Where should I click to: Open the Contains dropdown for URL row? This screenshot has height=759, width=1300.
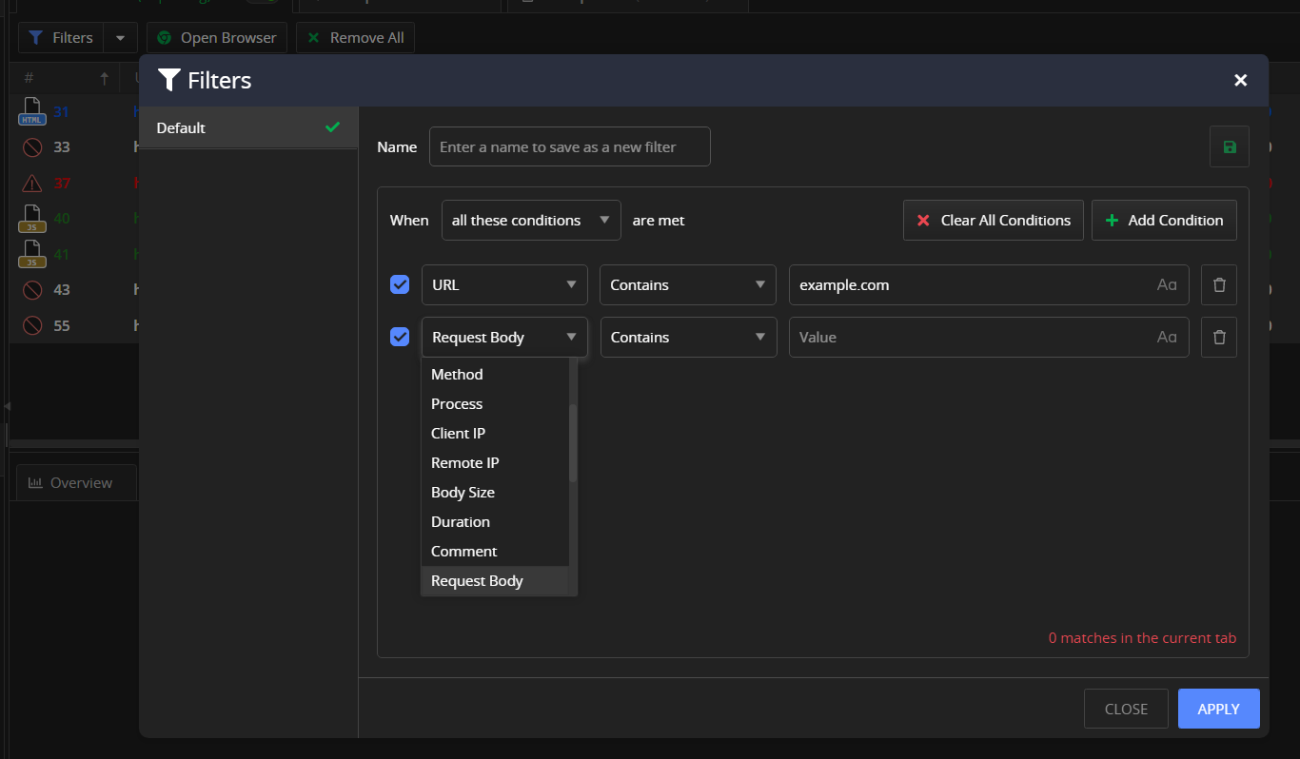coord(688,284)
